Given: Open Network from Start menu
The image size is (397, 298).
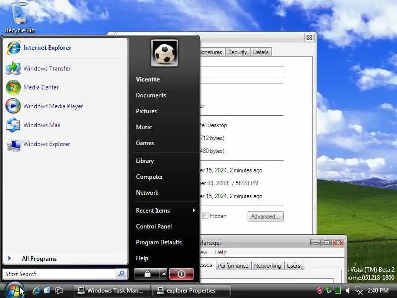Looking at the screenshot, I should pos(147,193).
